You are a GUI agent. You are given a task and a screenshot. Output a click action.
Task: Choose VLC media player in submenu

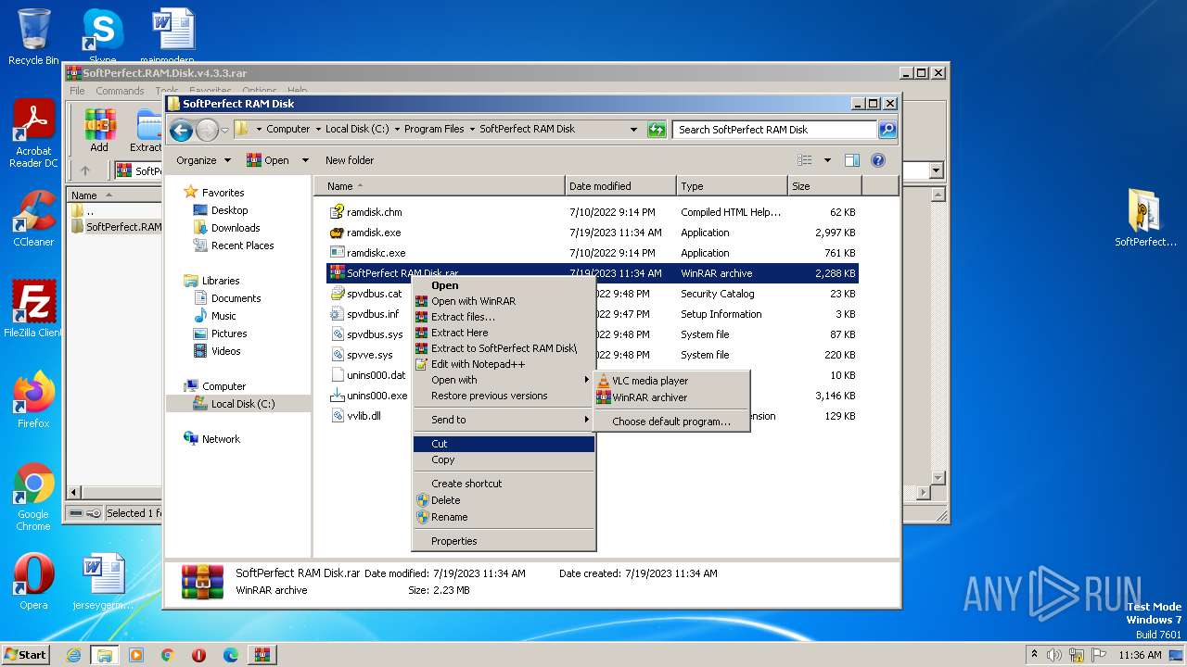pos(671,381)
